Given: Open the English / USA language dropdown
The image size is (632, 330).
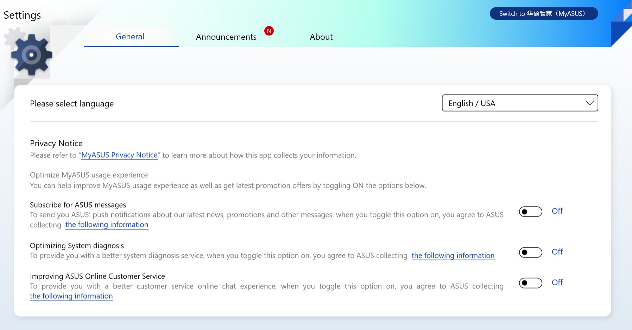Looking at the screenshot, I should tap(520, 103).
